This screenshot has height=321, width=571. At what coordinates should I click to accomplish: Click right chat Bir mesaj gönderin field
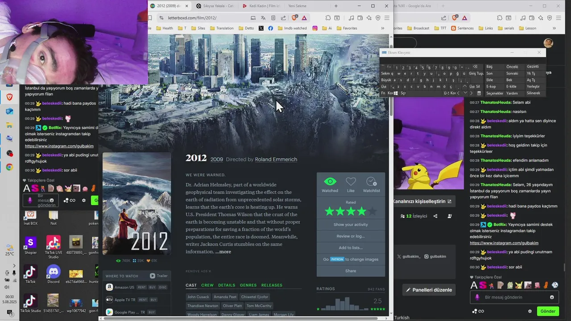click(514, 297)
